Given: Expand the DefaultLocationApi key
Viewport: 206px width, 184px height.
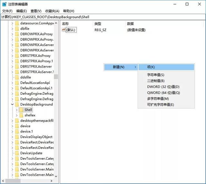Looking at the screenshot, I should pos(12,83).
